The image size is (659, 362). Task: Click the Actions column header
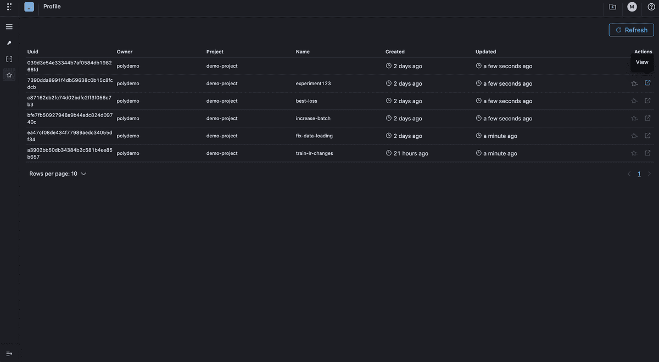(643, 52)
